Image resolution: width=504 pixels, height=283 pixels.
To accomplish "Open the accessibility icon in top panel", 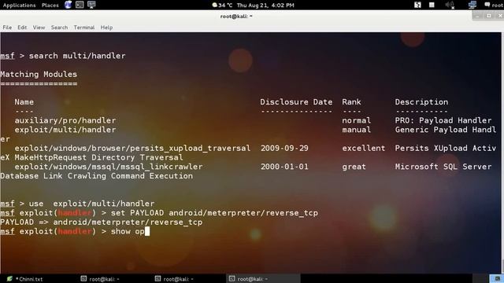I will pyautogui.click(x=417, y=5).
